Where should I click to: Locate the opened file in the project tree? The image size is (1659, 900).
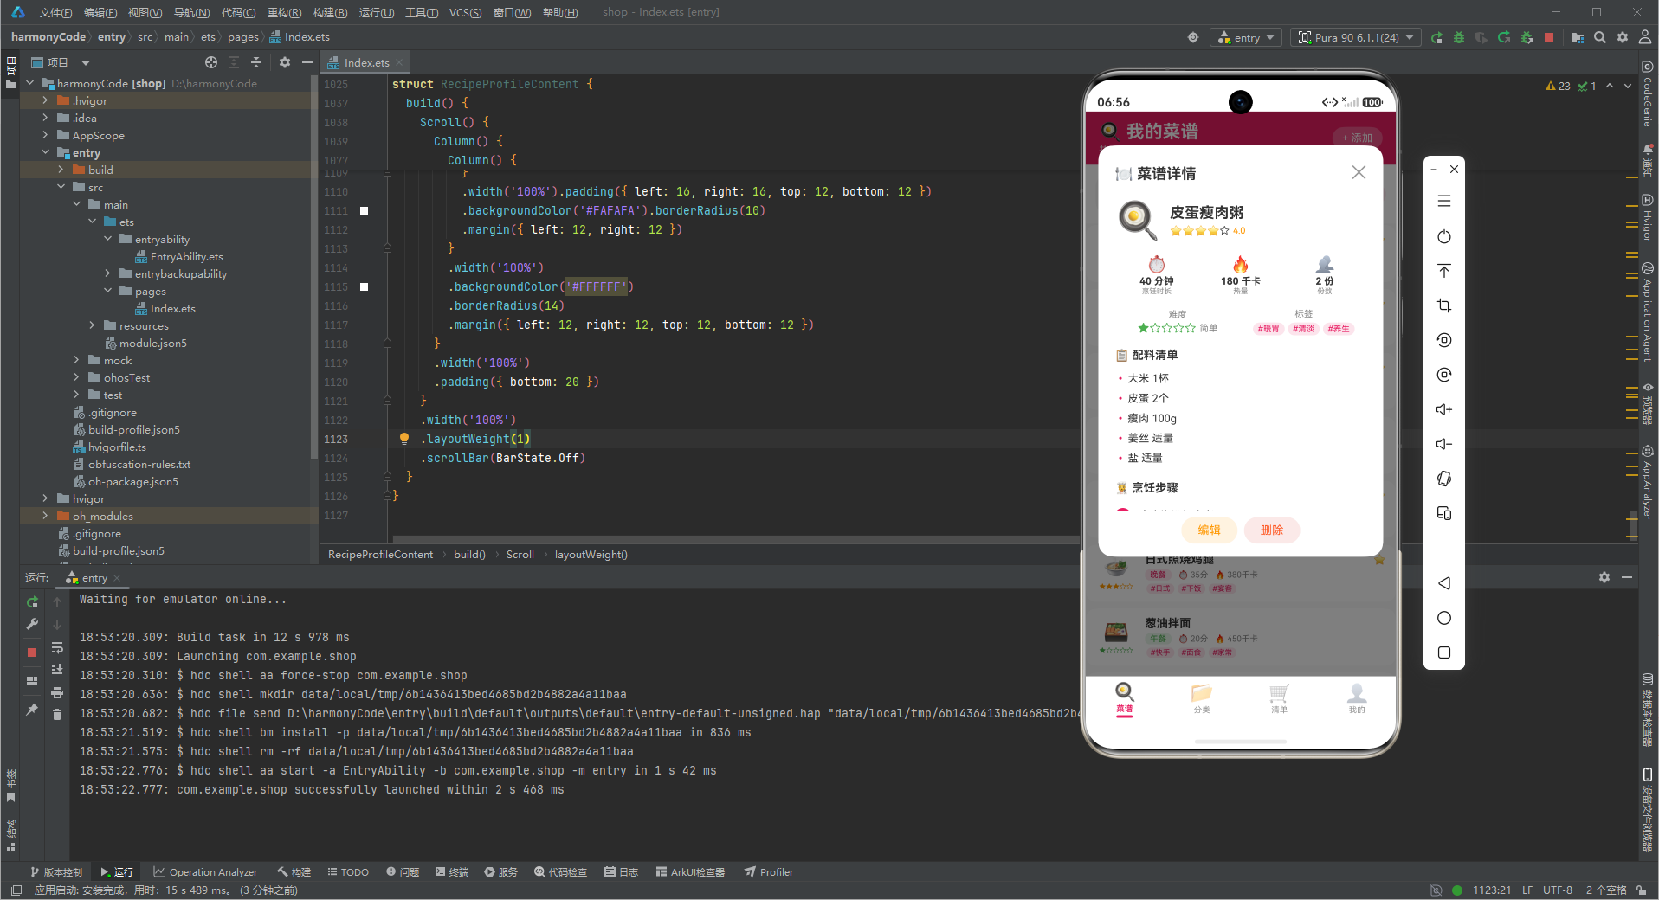[211, 62]
